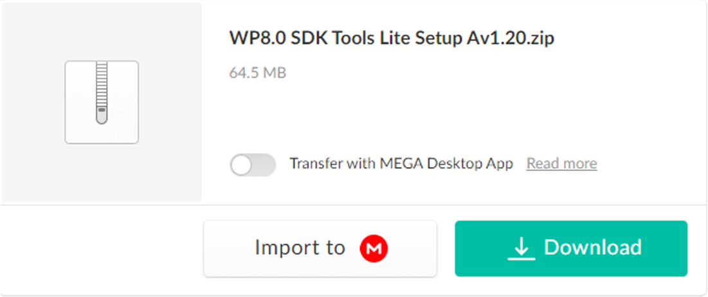
Task: Click the 64.5 MB file size text
Action: click(x=257, y=73)
